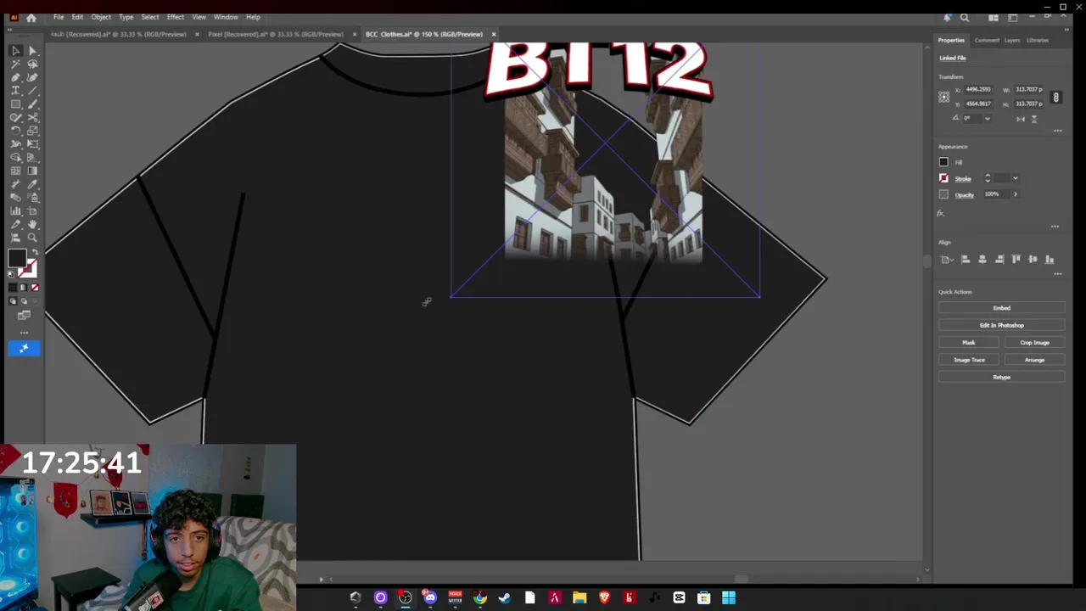
Task: Open more options in Align section
Action: point(1057,273)
